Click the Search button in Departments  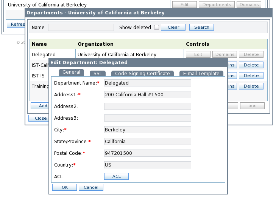pyautogui.click(x=201, y=27)
